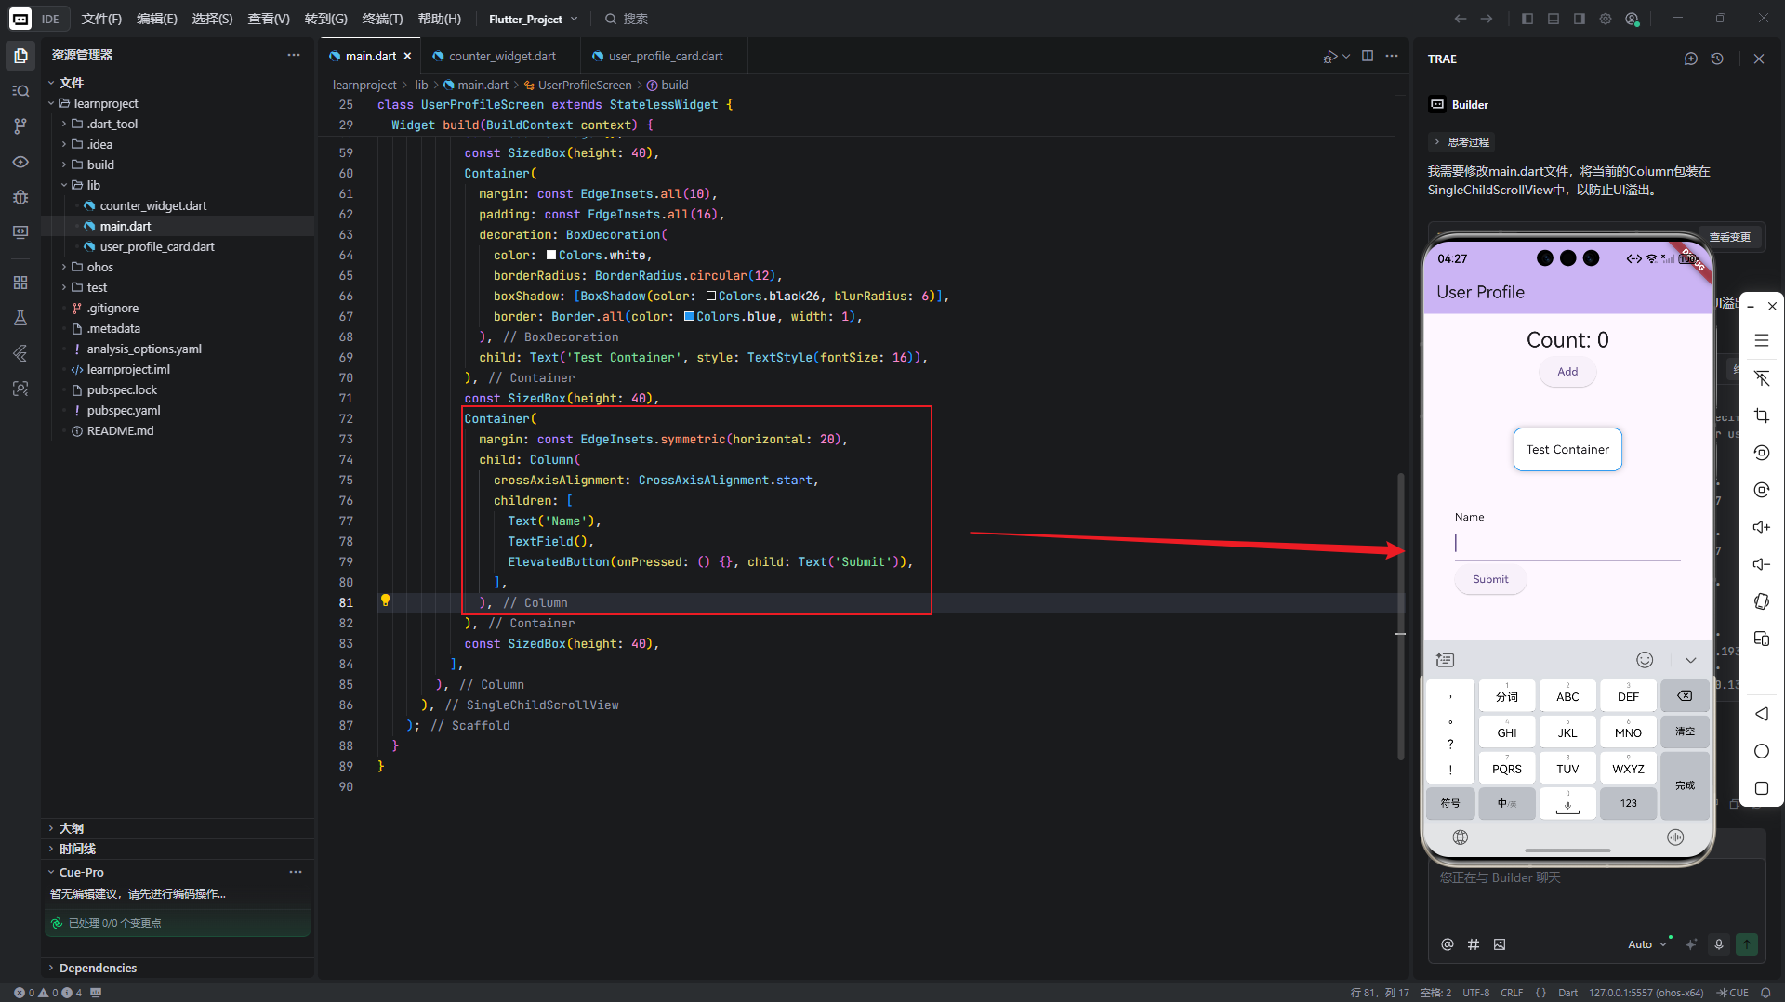Open the Source Control view icon

(x=20, y=126)
